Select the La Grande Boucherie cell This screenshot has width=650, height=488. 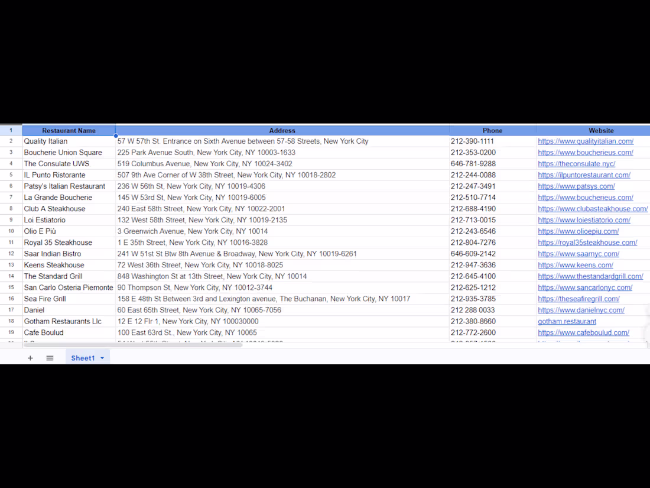[x=69, y=198]
